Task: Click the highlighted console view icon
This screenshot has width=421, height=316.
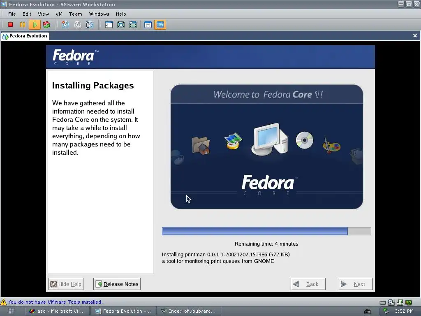Action: 160,25
